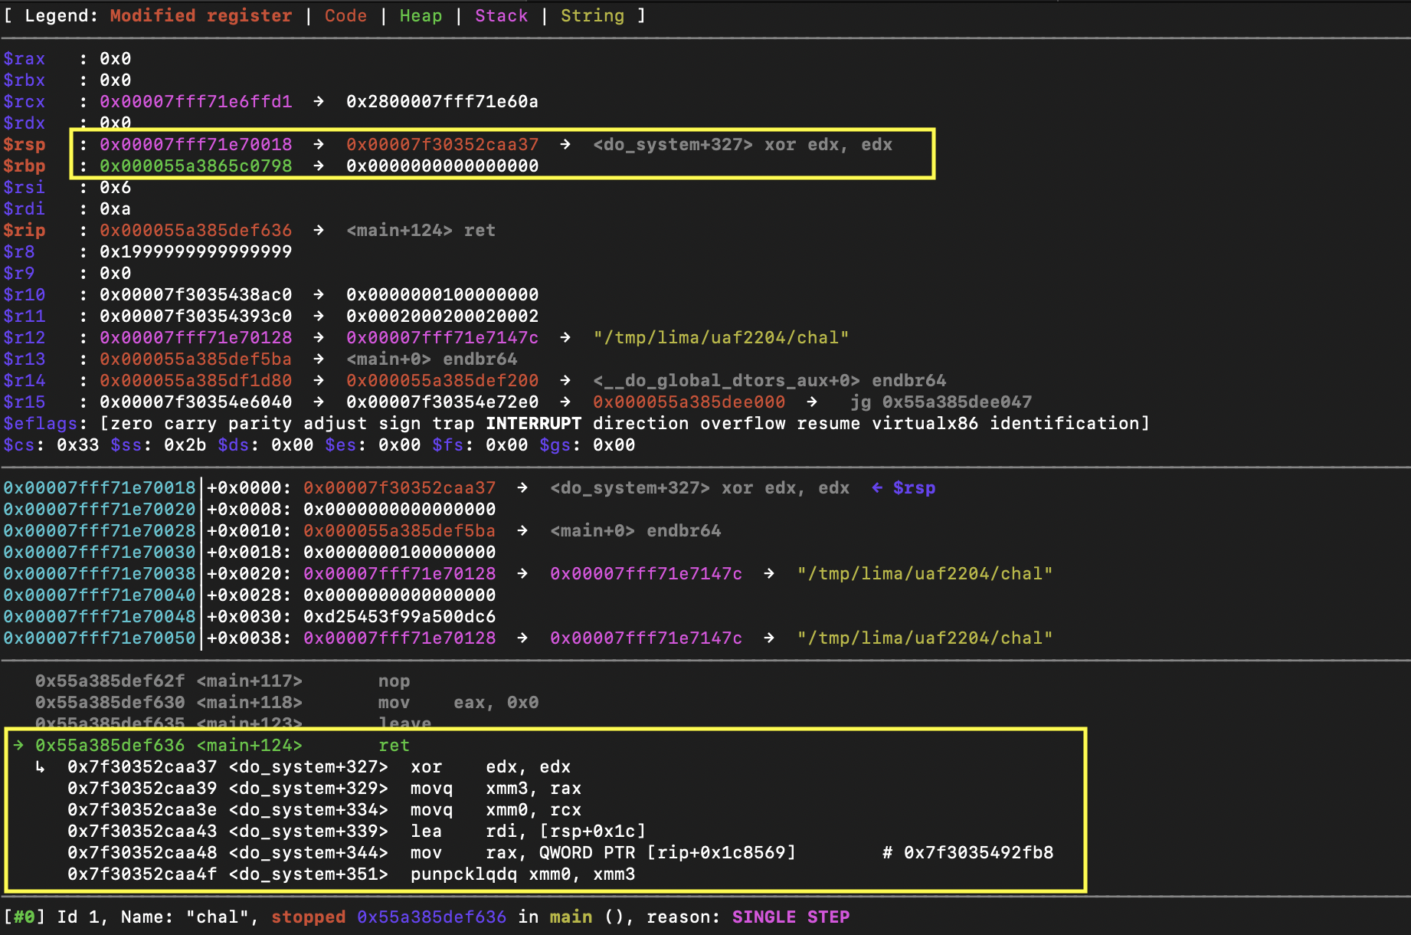Select the $r10 address 0x00007f3035438ac0
This screenshot has width=1411, height=935.
196,295
